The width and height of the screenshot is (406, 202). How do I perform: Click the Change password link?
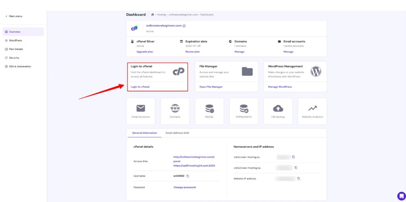pos(184,187)
